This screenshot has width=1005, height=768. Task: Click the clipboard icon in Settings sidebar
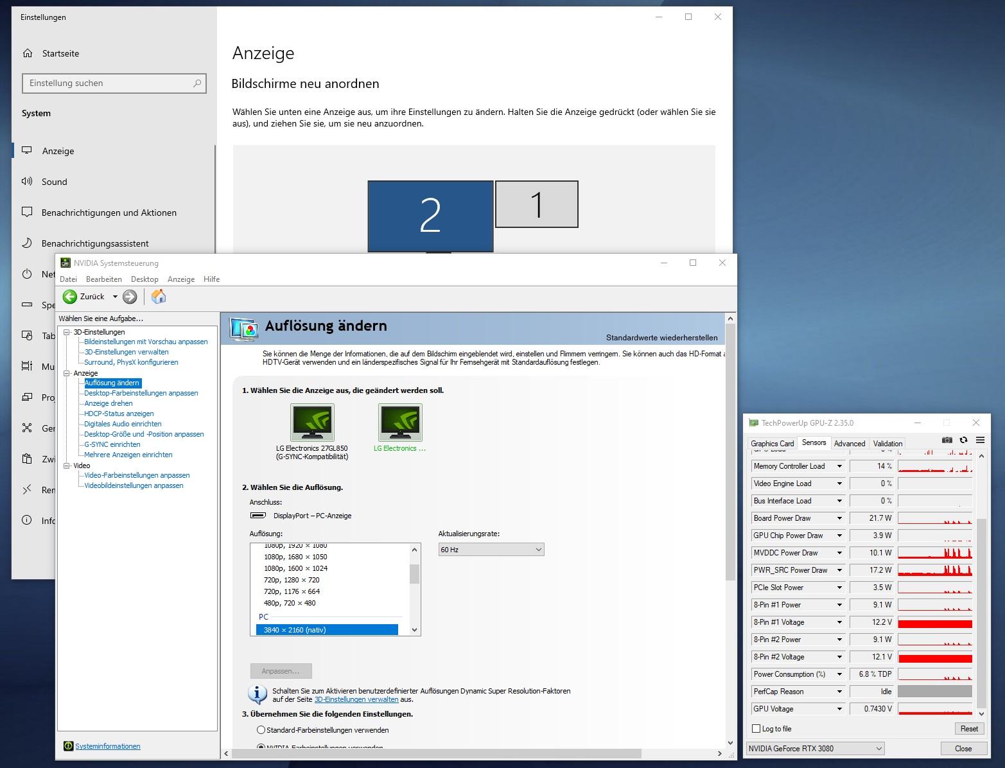(27, 458)
